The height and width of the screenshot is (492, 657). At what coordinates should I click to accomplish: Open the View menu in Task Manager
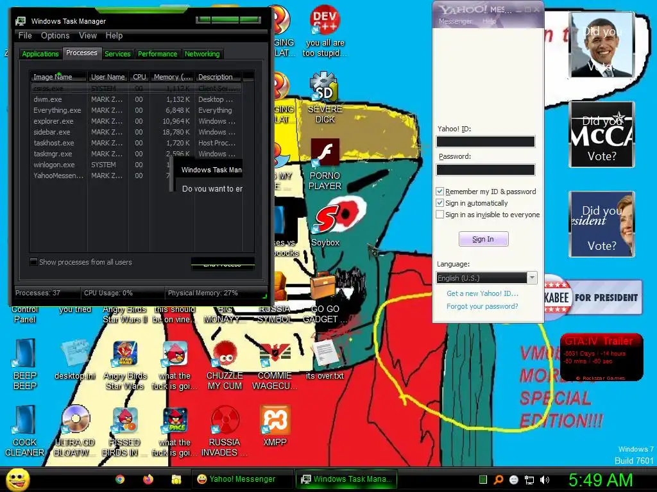pos(88,36)
